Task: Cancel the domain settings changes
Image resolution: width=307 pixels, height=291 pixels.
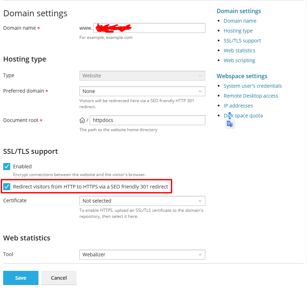Action: tap(59, 278)
